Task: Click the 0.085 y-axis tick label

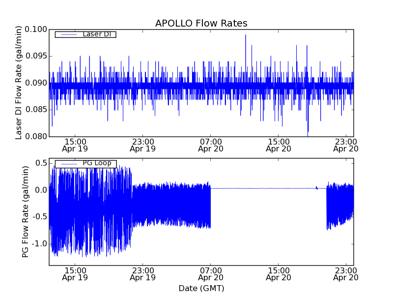Action: (36, 110)
